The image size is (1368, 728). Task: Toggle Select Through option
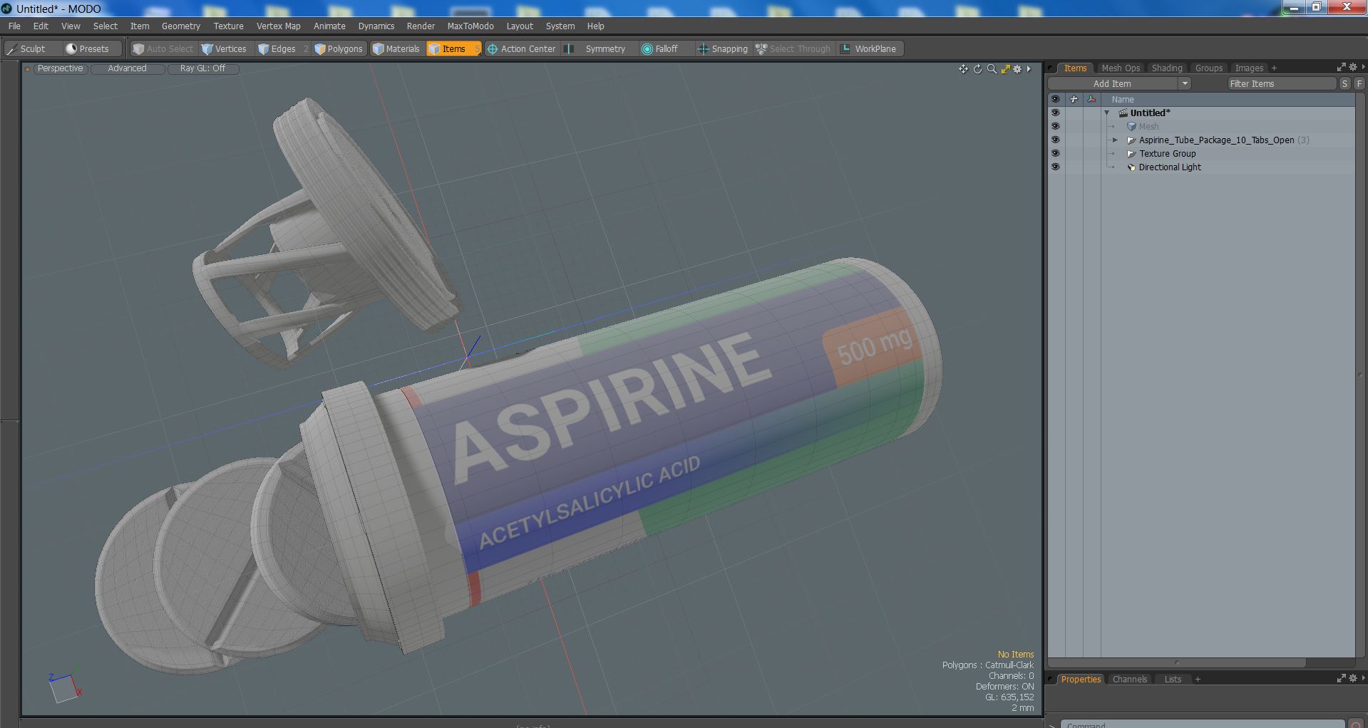pyautogui.click(x=793, y=48)
